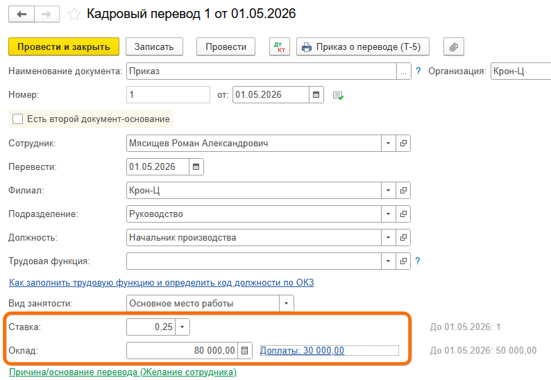Image resolution: width=551 pixels, height=380 pixels.
Task: Choose document name via ellipsis button
Action: 403,71
